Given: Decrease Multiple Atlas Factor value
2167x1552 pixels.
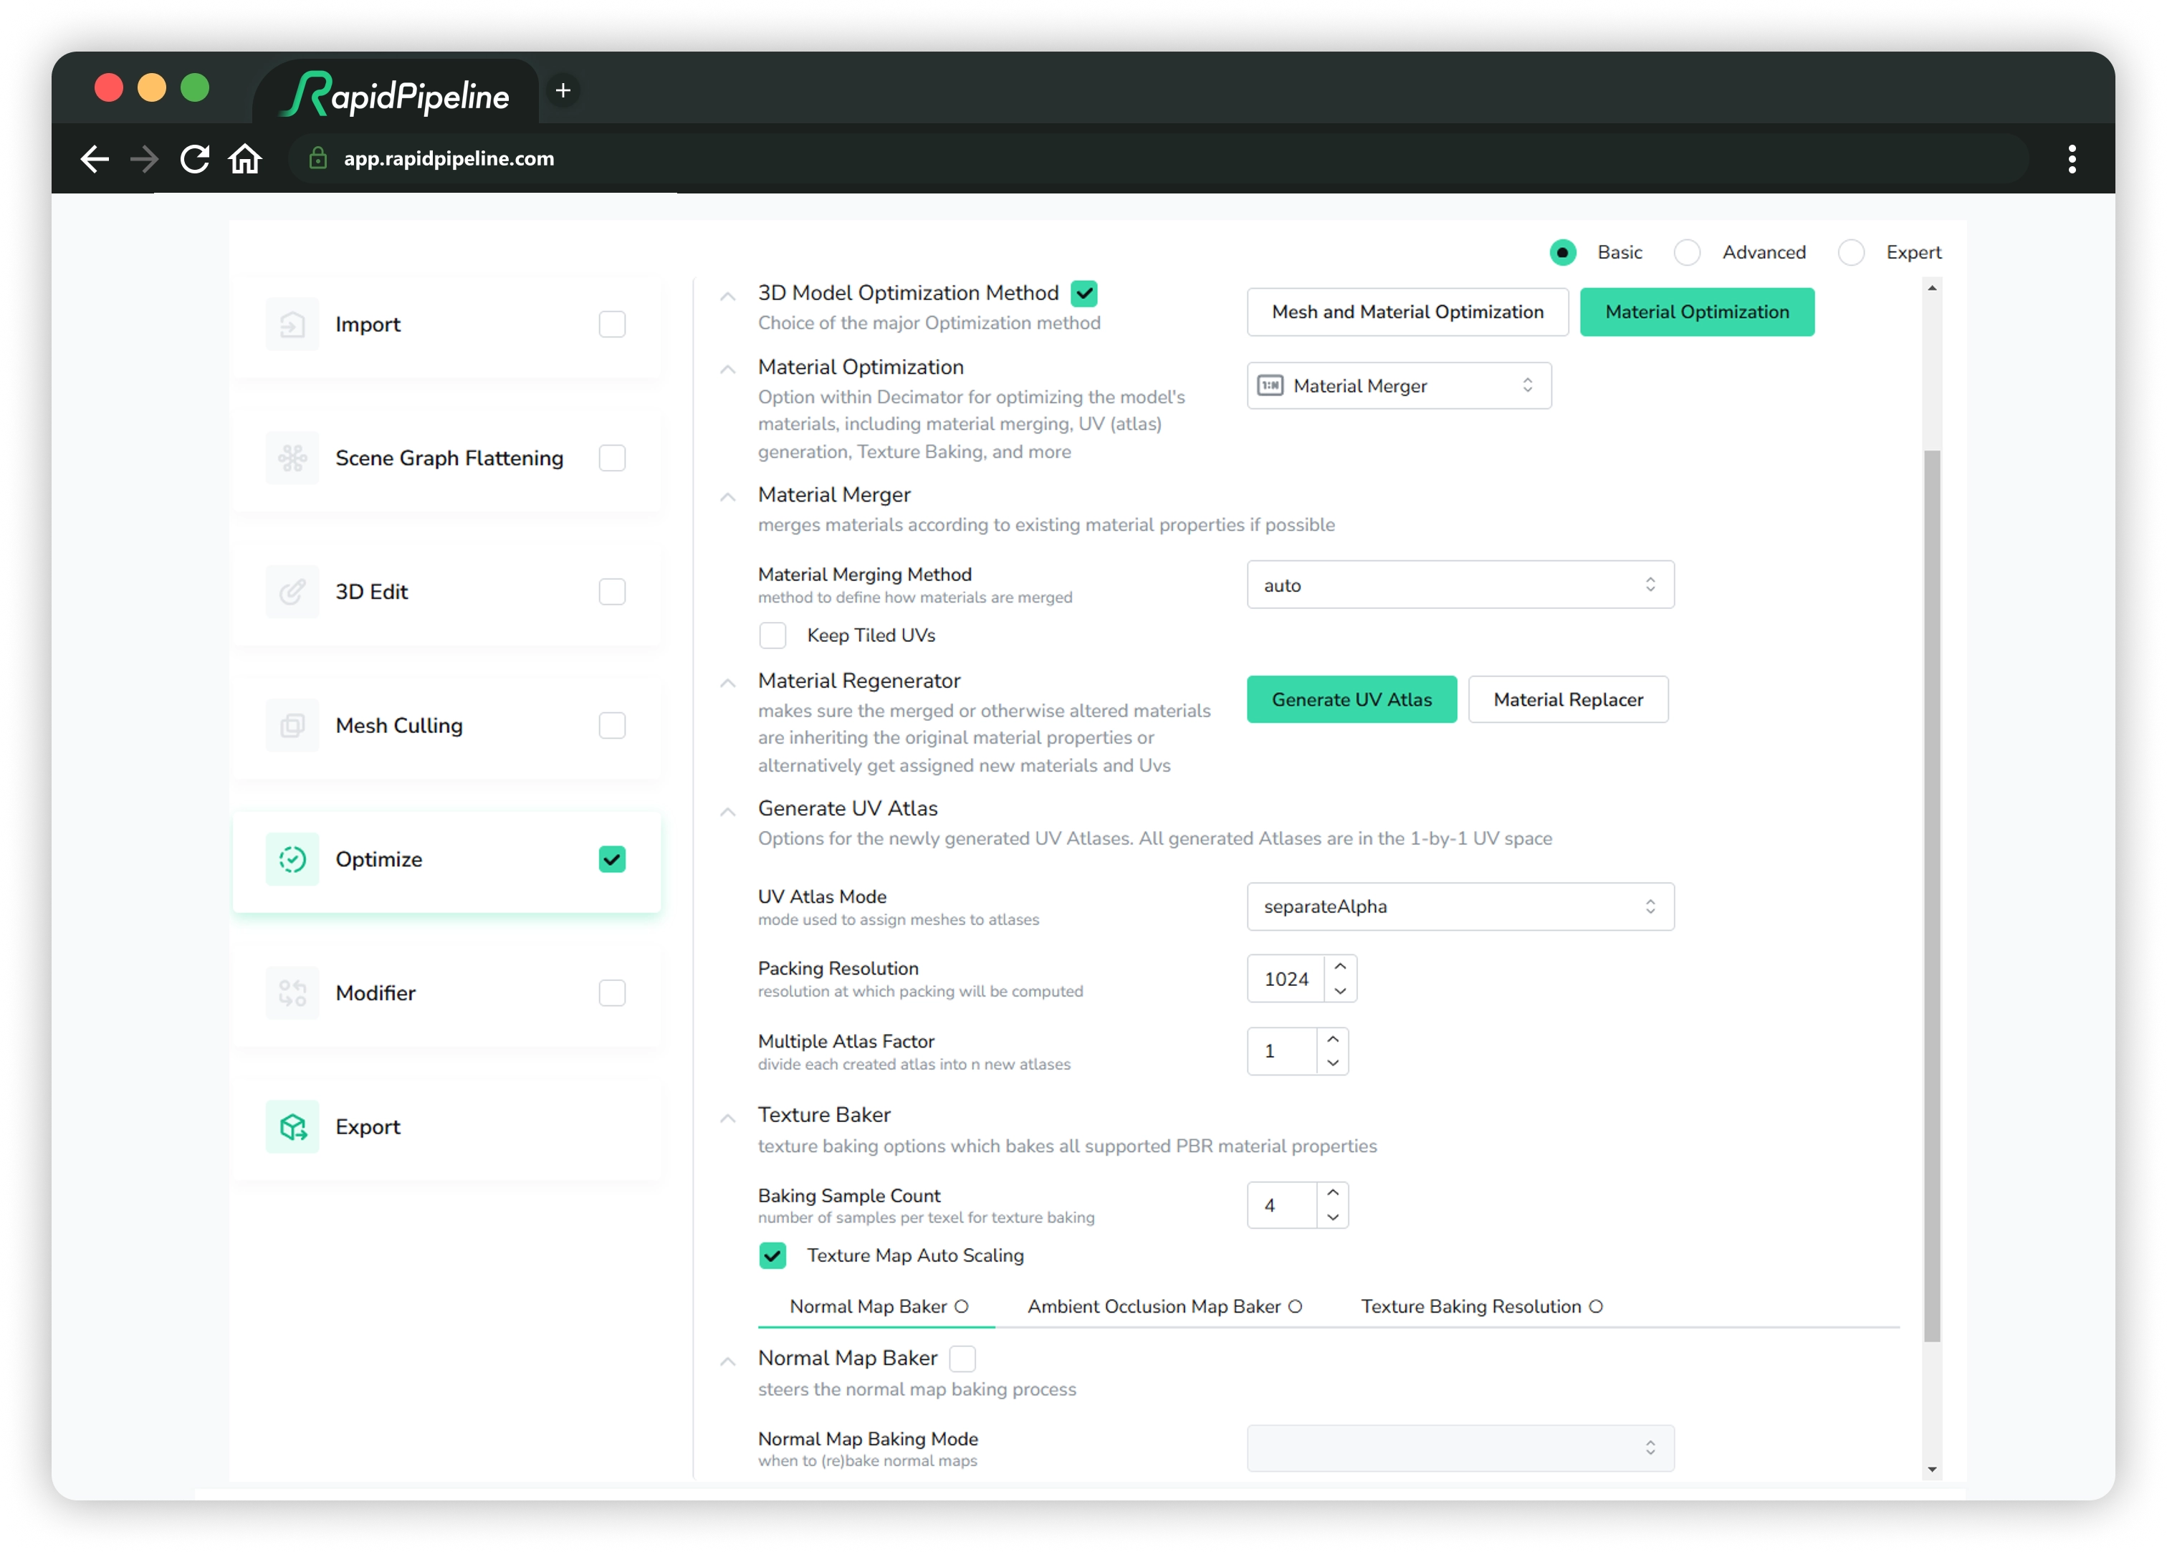Looking at the screenshot, I should (x=1333, y=1063).
